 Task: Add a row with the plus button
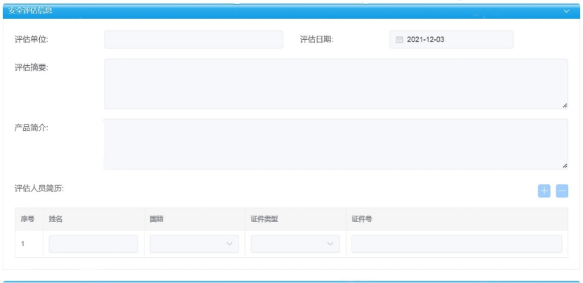(544, 191)
